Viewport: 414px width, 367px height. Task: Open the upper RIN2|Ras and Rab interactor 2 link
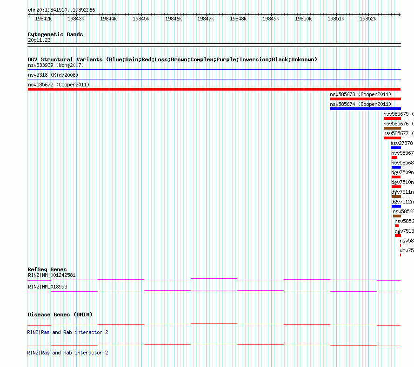point(67,332)
